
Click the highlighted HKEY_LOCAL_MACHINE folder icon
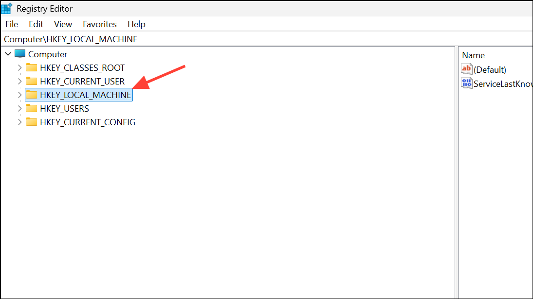pos(32,95)
